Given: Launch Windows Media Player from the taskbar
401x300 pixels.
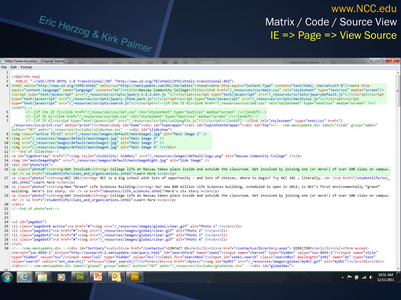Looking at the screenshot, I should click(61, 277).
